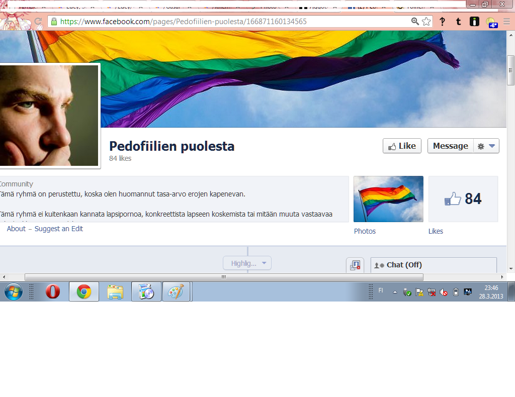Click the vertical scrollbar down arrow

(511, 269)
